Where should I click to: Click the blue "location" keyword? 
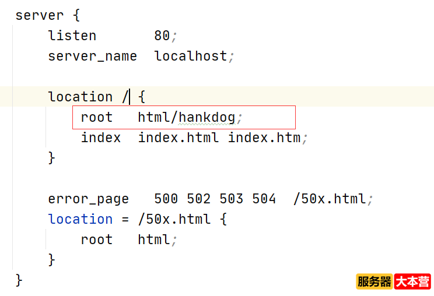click(80, 219)
